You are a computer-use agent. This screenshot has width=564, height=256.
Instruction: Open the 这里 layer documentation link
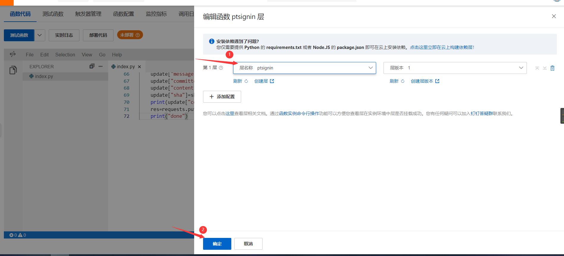(x=230, y=114)
